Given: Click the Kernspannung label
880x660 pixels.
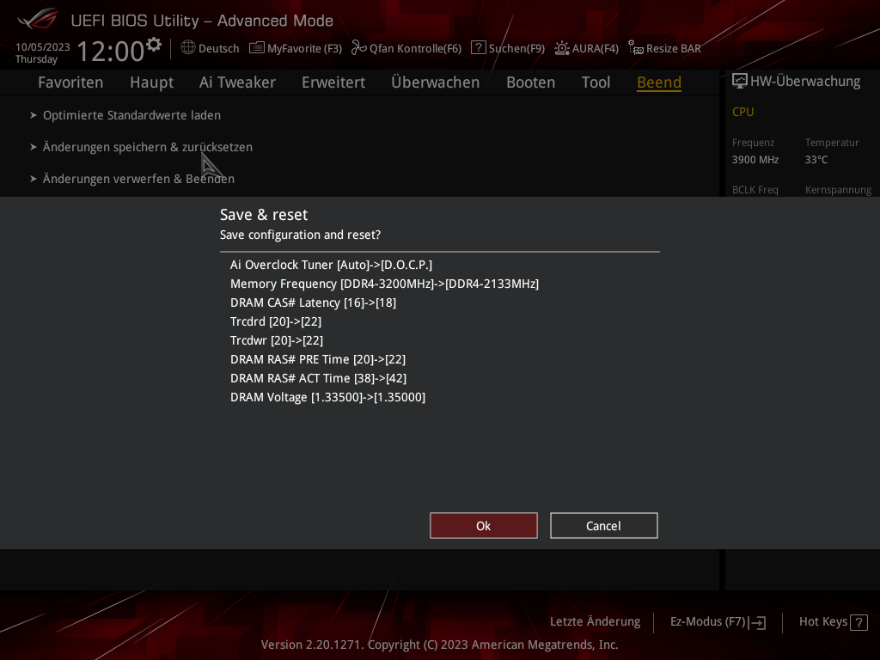Looking at the screenshot, I should (838, 190).
